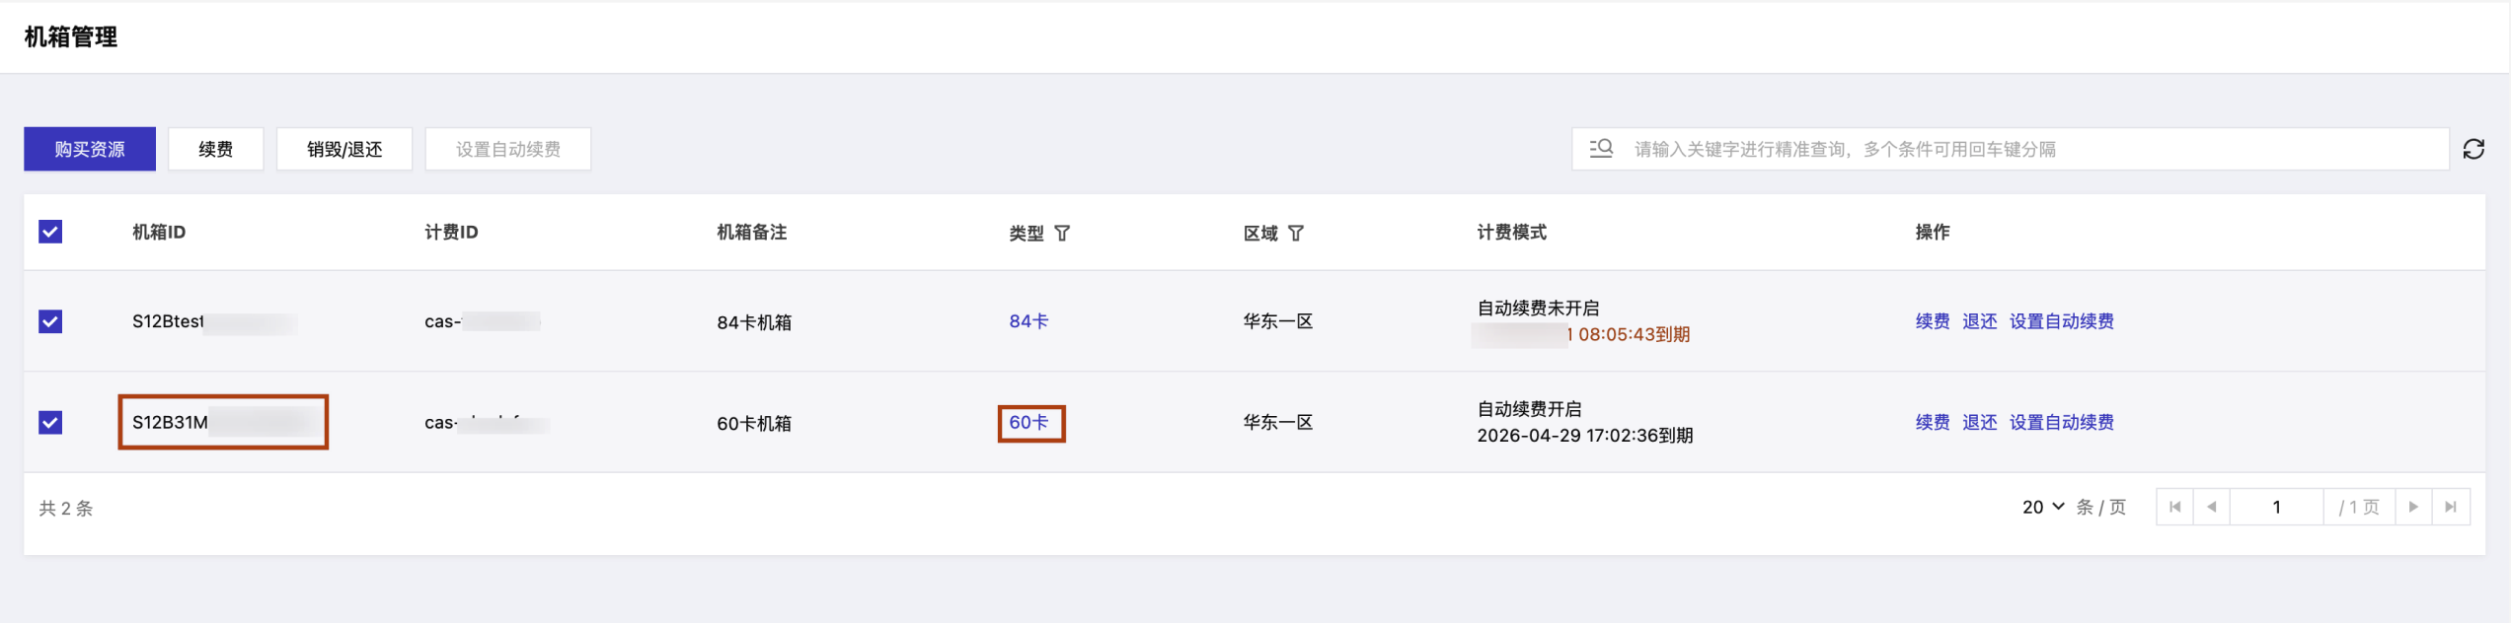Open the 区域 column filter funnel
This screenshot has width=2511, height=623.
point(1296,234)
